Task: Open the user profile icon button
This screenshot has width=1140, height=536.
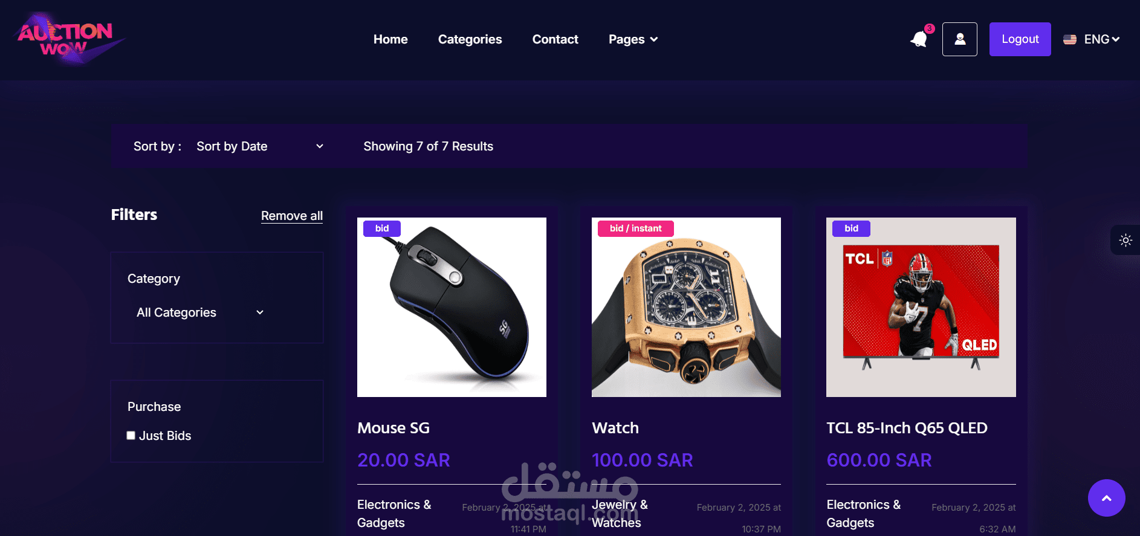Action: pos(959,39)
